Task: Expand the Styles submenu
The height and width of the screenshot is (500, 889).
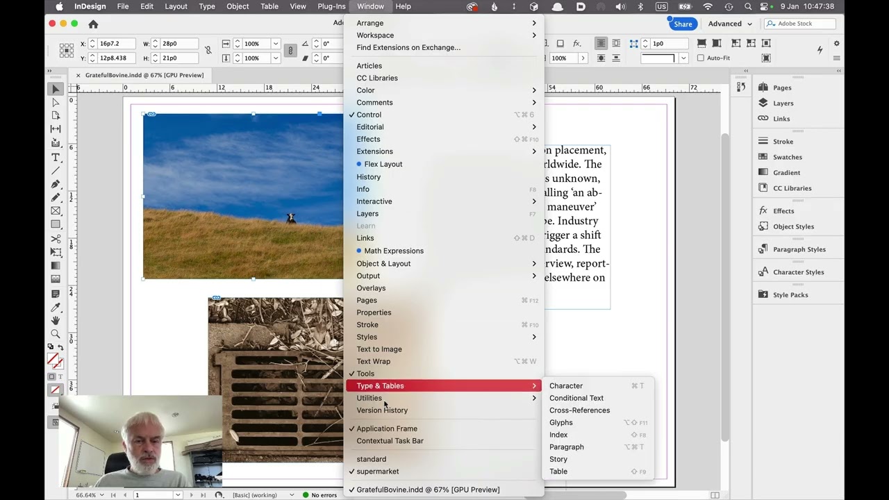Action: click(444, 337)
